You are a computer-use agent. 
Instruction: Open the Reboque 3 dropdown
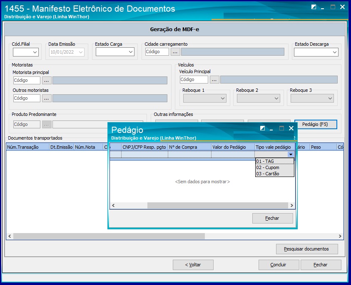[x=330, y=98]
